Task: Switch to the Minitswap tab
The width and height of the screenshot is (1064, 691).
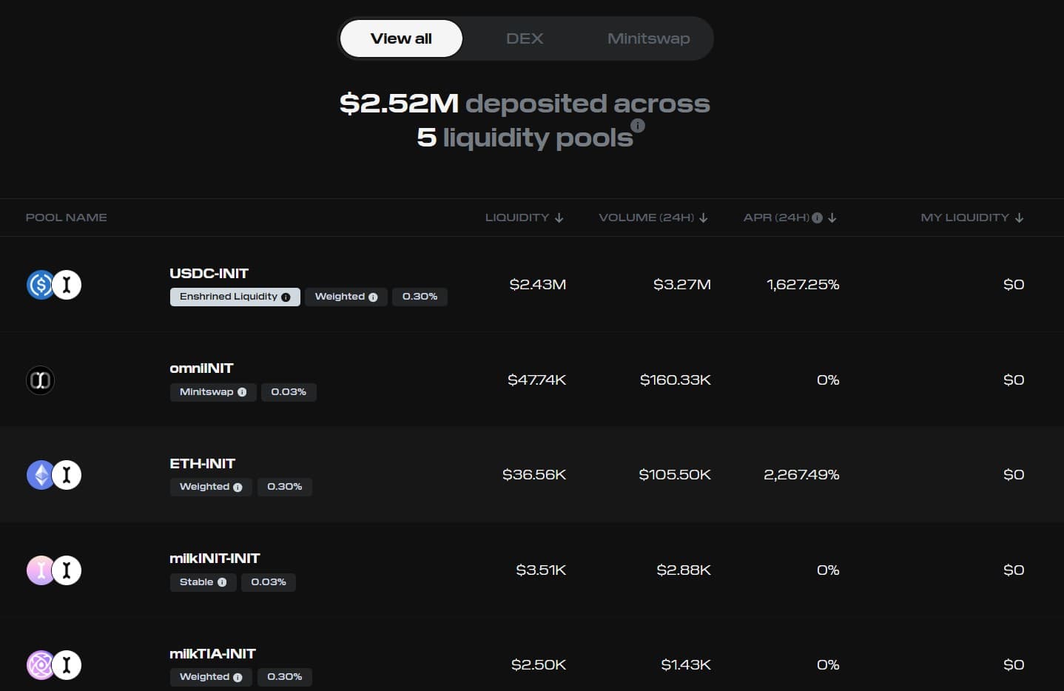Action: tap(648, 38)
